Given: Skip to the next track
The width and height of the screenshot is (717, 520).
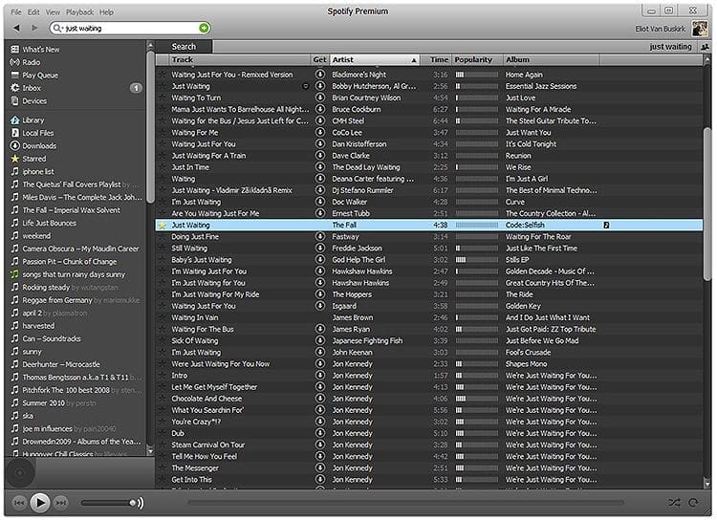Looking at the screenshot, I should click(61, 502).
